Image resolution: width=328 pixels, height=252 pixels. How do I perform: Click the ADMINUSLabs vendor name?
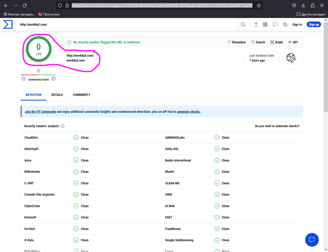click(175, 137)
